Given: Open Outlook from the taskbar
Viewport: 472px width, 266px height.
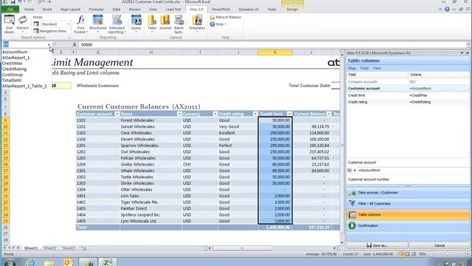Looking at the screenshot, I should click(x=68, y=262).
